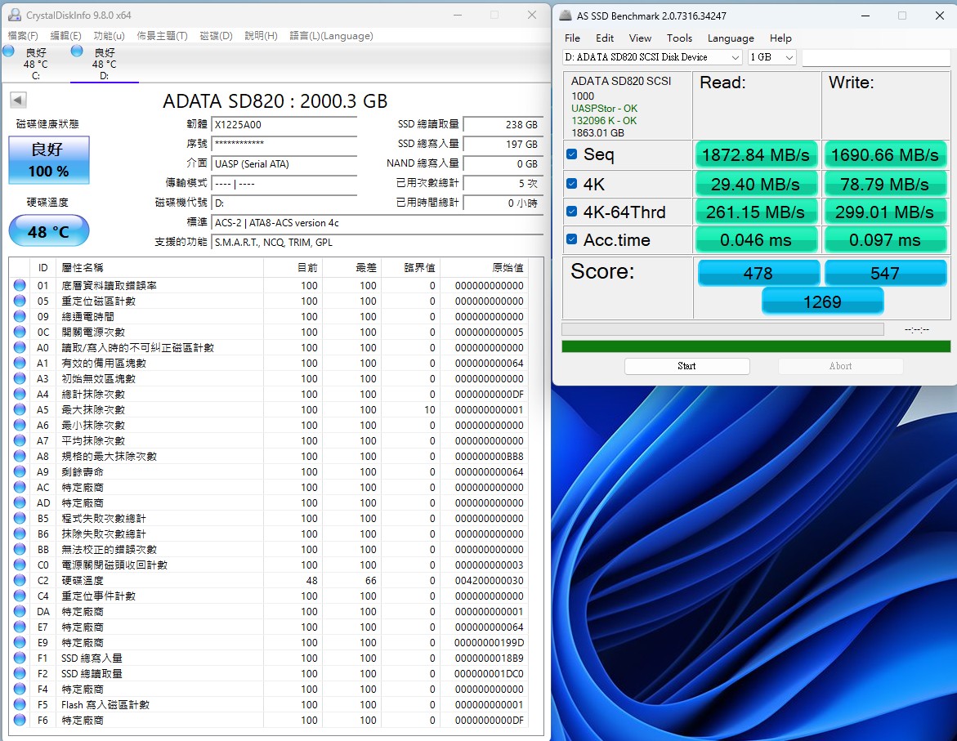Click status orb of attribute row A0
957x741 pixels.
point(20,347)
